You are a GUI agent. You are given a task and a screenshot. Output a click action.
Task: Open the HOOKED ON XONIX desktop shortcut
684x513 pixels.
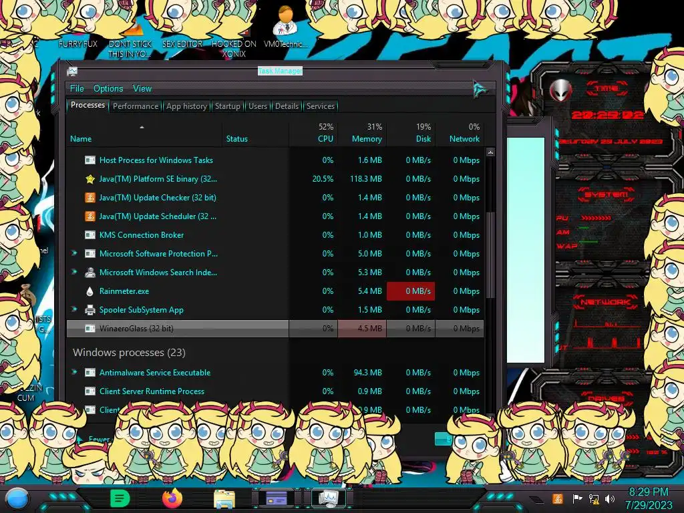point(234,49)
